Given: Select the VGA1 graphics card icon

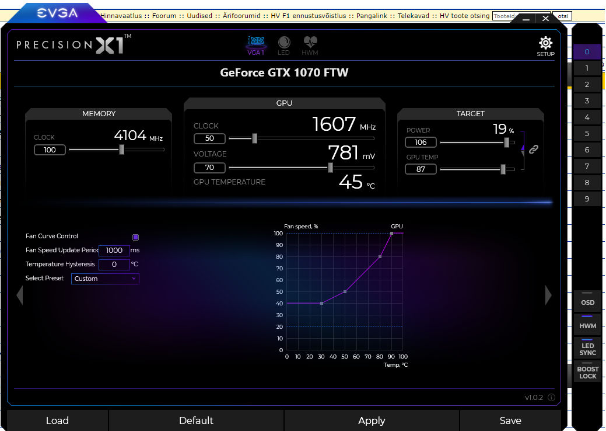Looking at the screenshot, I should click(x=257, y=44).
